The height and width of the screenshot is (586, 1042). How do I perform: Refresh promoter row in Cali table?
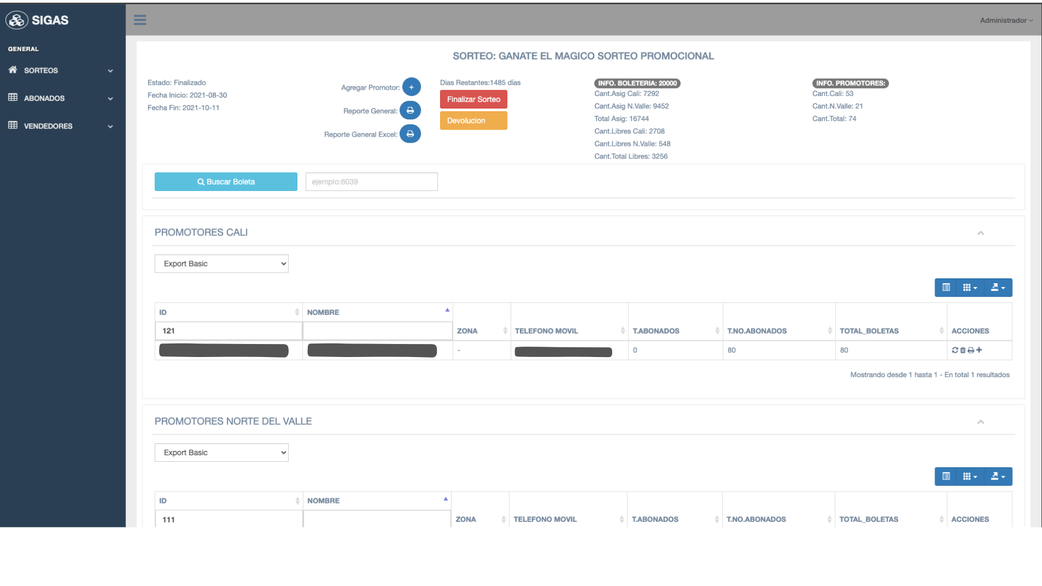click(955, 350)
